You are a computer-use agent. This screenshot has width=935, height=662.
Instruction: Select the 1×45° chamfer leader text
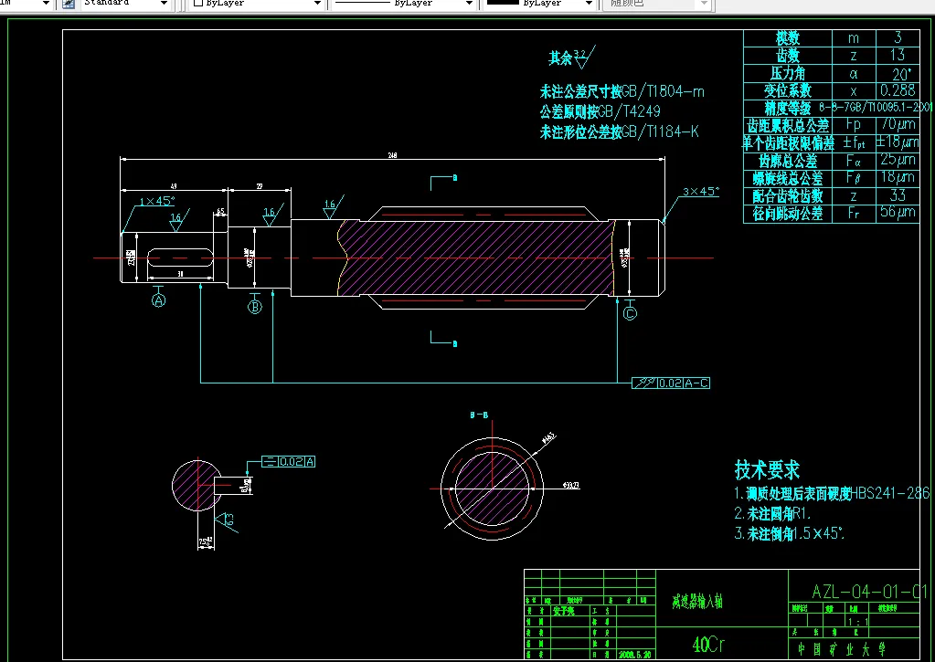tap(157, 201)
